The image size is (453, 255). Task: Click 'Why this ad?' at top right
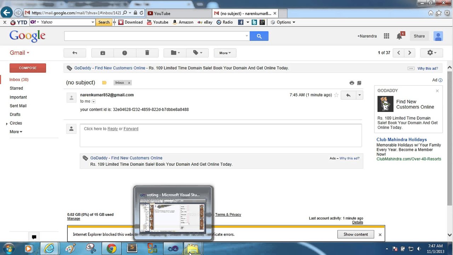pyautogui.click(x=428, y=69)
